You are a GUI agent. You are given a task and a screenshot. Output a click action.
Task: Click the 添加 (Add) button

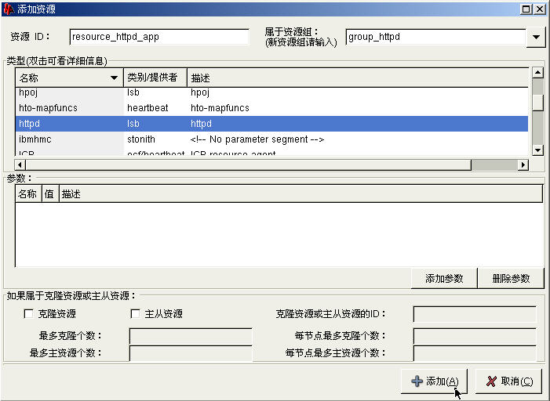click(434, 381)
